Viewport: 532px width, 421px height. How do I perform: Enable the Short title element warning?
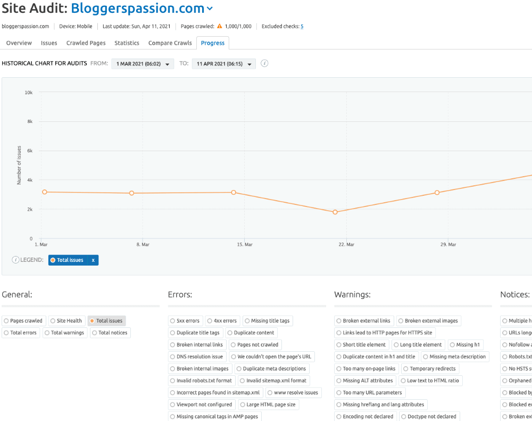tap(362, 344)
